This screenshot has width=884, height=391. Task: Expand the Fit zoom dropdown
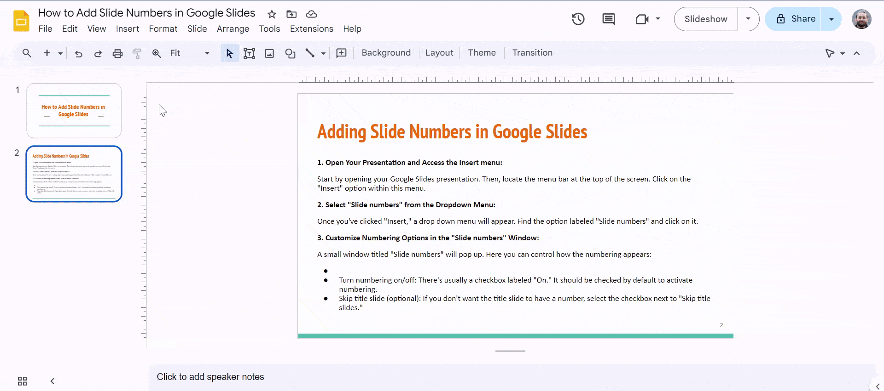coord(207,53)
